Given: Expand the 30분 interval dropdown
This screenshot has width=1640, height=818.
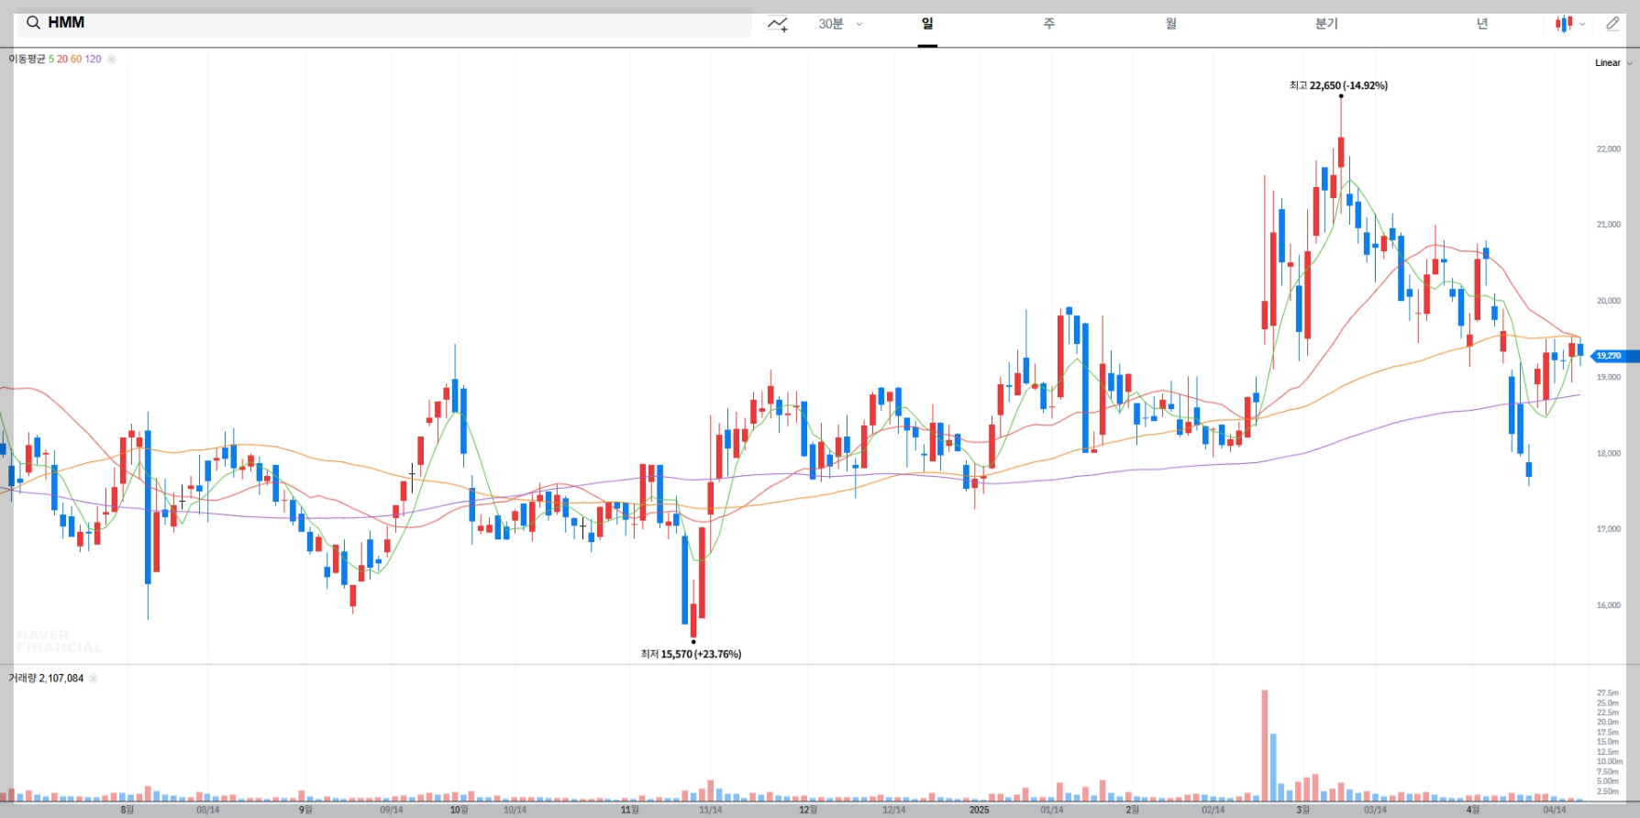Looking at the screenshot, I should [840, 24].
